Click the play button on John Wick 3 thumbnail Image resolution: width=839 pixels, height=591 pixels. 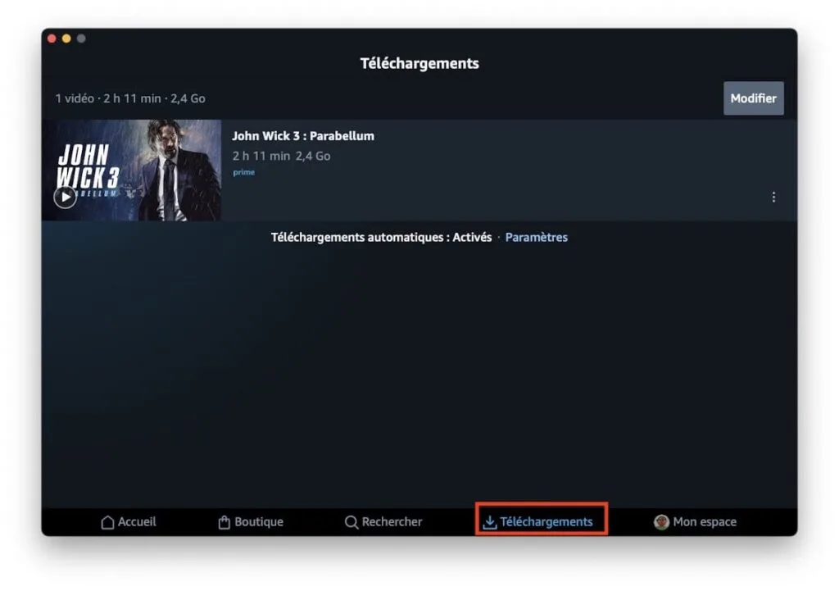pos(65,197)
